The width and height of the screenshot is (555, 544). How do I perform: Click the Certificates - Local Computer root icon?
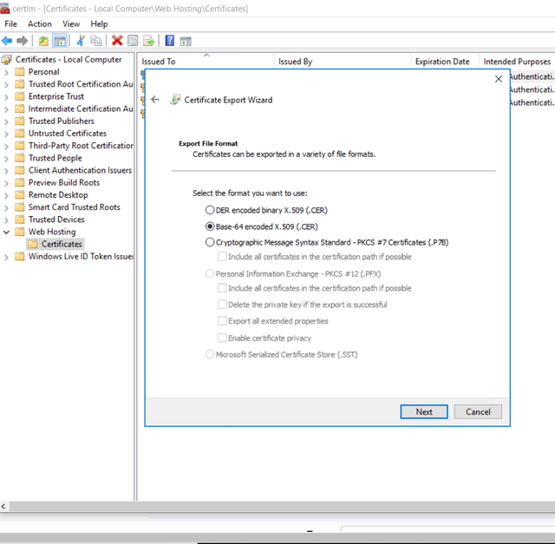click(6, 60)
